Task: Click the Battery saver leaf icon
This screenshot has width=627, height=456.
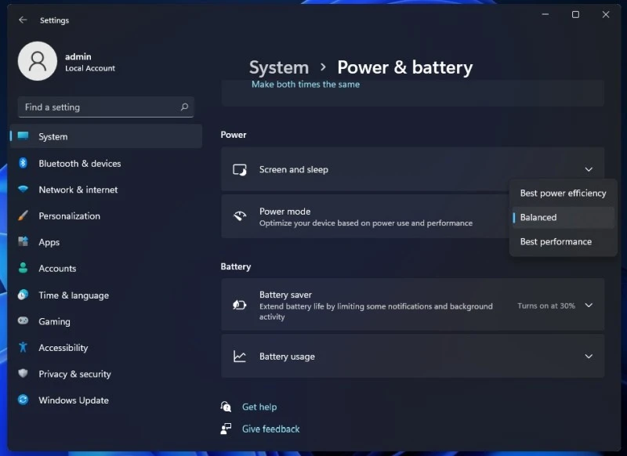Action: tap(240, 305)
